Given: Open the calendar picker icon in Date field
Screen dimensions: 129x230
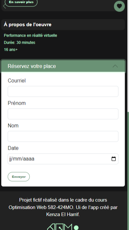Looking at the screenshot, I should point(114,159).
